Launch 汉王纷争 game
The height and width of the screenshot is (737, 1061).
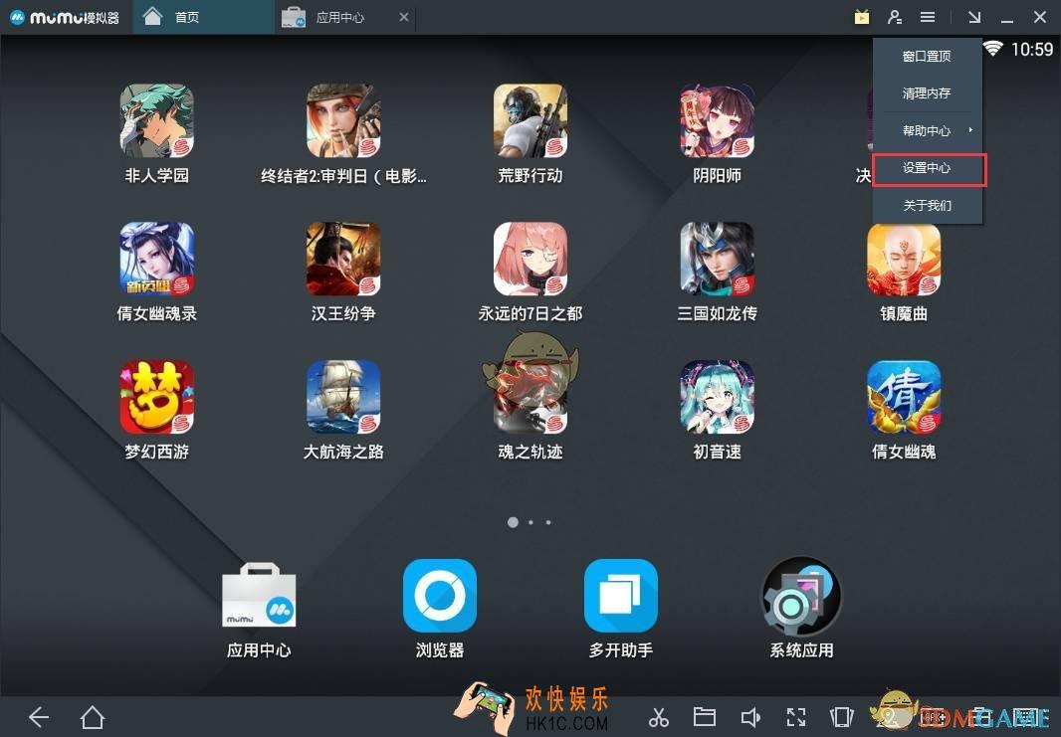(343, 260)
